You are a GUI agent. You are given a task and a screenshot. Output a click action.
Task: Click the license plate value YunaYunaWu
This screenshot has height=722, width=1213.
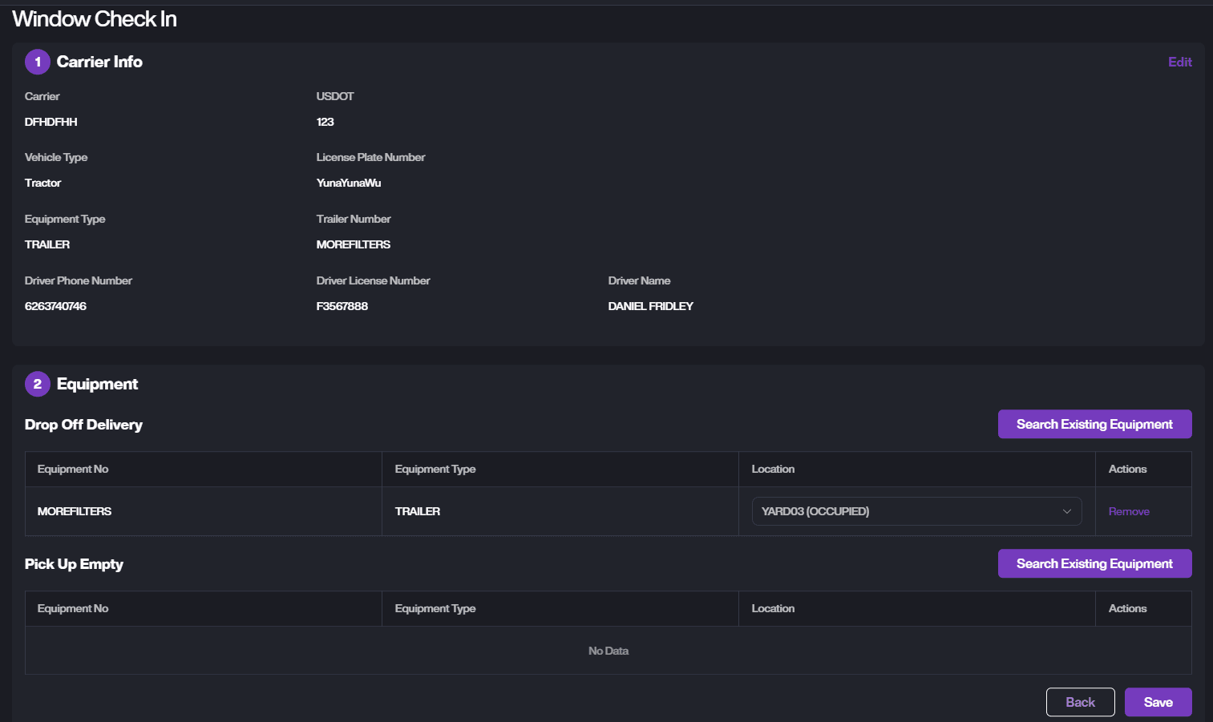point(349,183)
